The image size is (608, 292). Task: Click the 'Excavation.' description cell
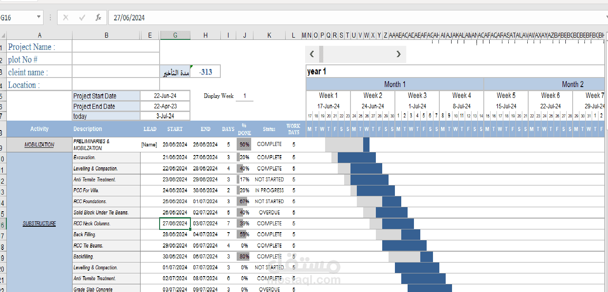click(x=106, y=157)
